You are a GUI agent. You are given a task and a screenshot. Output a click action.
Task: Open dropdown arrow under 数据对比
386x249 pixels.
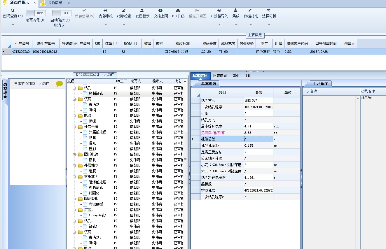coord(251,25)
